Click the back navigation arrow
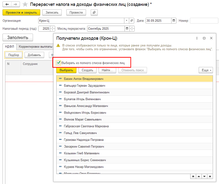The width and height of the screenshot is (219, 184). (7, 4)
